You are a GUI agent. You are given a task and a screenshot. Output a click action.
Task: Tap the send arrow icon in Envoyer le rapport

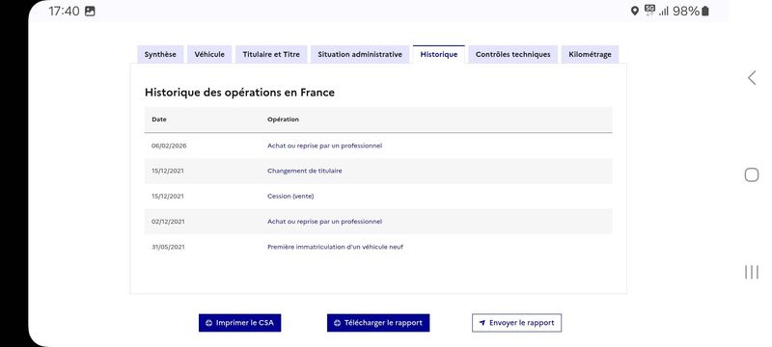pyautogui.click(x=482, y=323)
